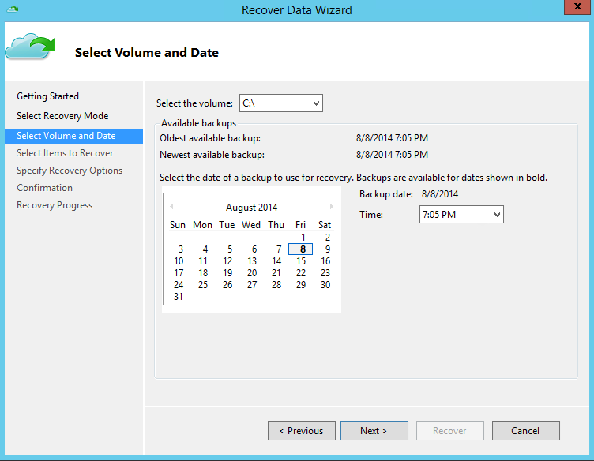
Task: Select August 22 in the calendar
Action: click(301, 273)
